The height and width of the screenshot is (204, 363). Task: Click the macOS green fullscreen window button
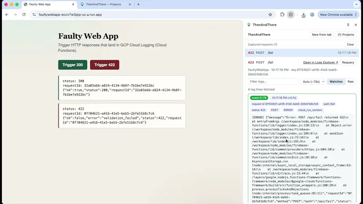(17, 4)
